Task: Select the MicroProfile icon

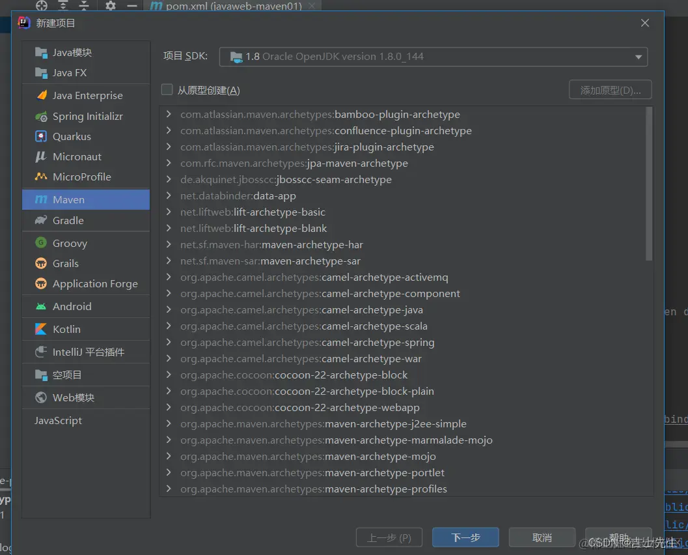Action: tap(41, 177)
